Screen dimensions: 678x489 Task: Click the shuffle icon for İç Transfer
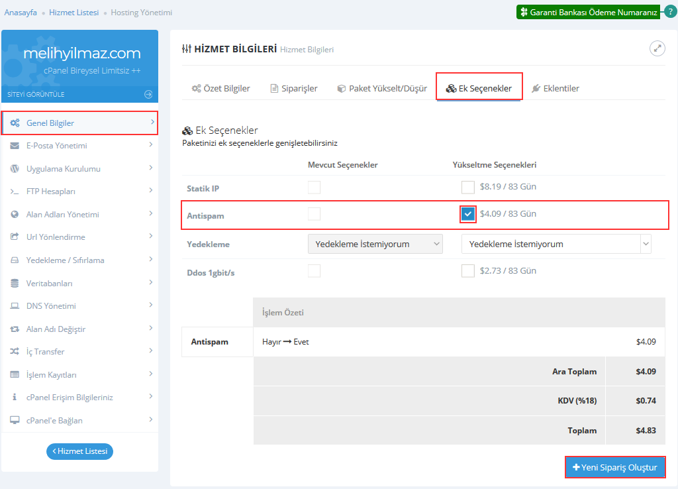pyautogui.click(x=15, y=352)
